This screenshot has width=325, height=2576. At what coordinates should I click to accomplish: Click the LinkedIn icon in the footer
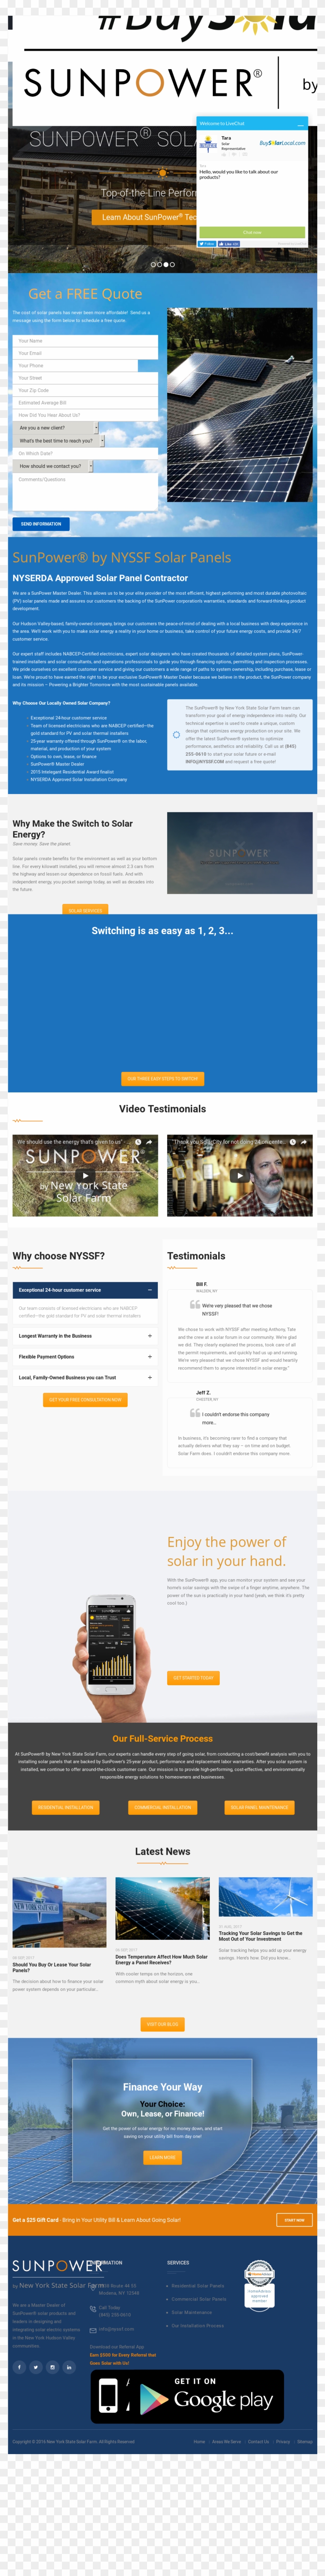[x=69, y=2367]
